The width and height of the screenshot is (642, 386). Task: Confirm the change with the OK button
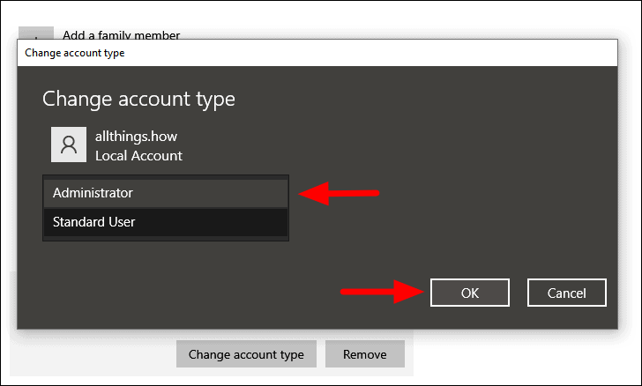[470, 293]
